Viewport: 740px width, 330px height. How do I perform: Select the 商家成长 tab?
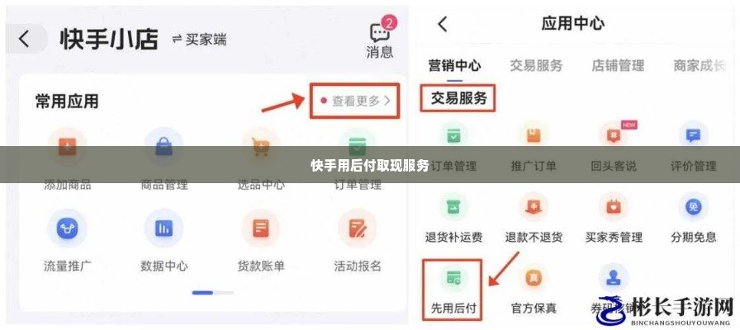[699, 65]
